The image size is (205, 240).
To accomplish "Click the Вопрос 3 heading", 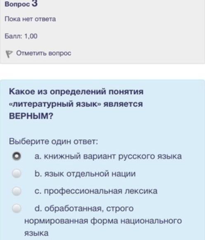I will point(21,4).
